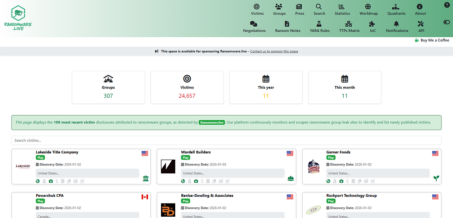Open the Groups navigation item
This screenshot has height=218, width=453.
point(280,10)
